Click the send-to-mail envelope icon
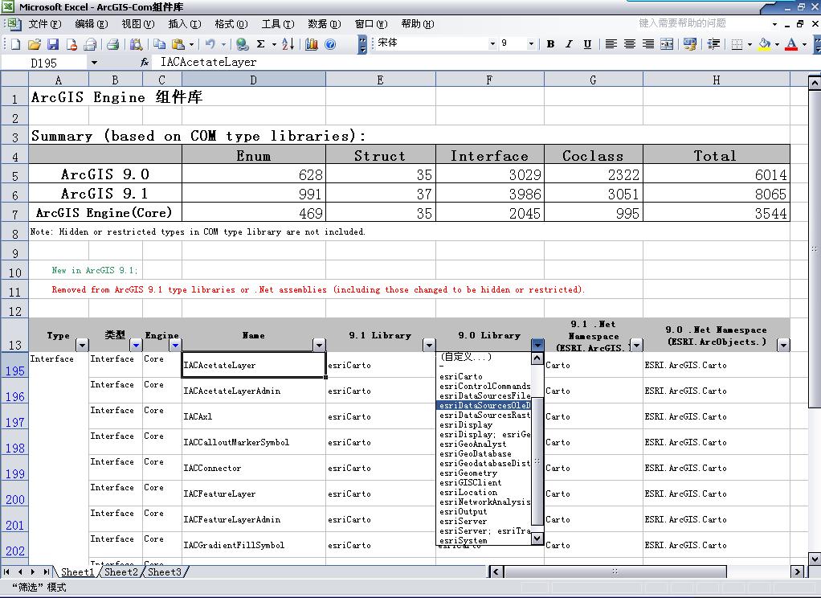821x598 pixels. (90, 44)
